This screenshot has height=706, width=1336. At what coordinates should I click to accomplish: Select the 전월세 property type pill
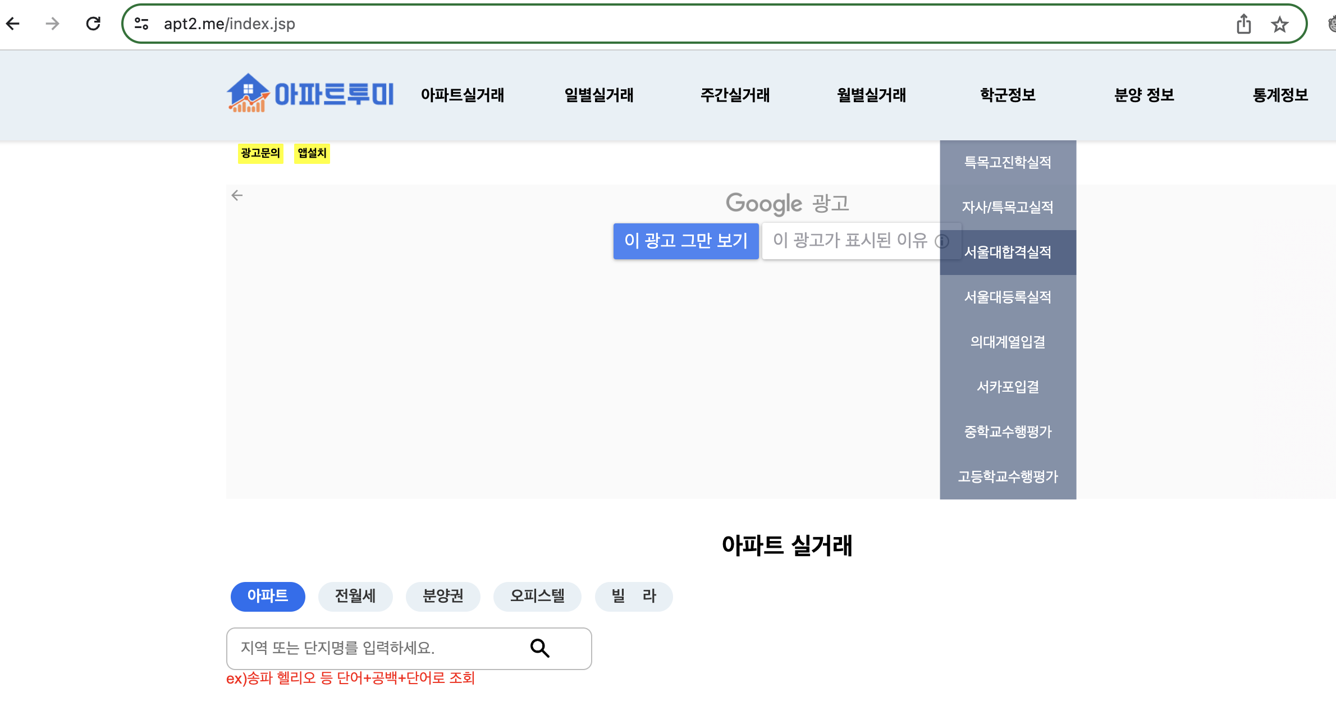pyautogui.click(x=355, y=596)
